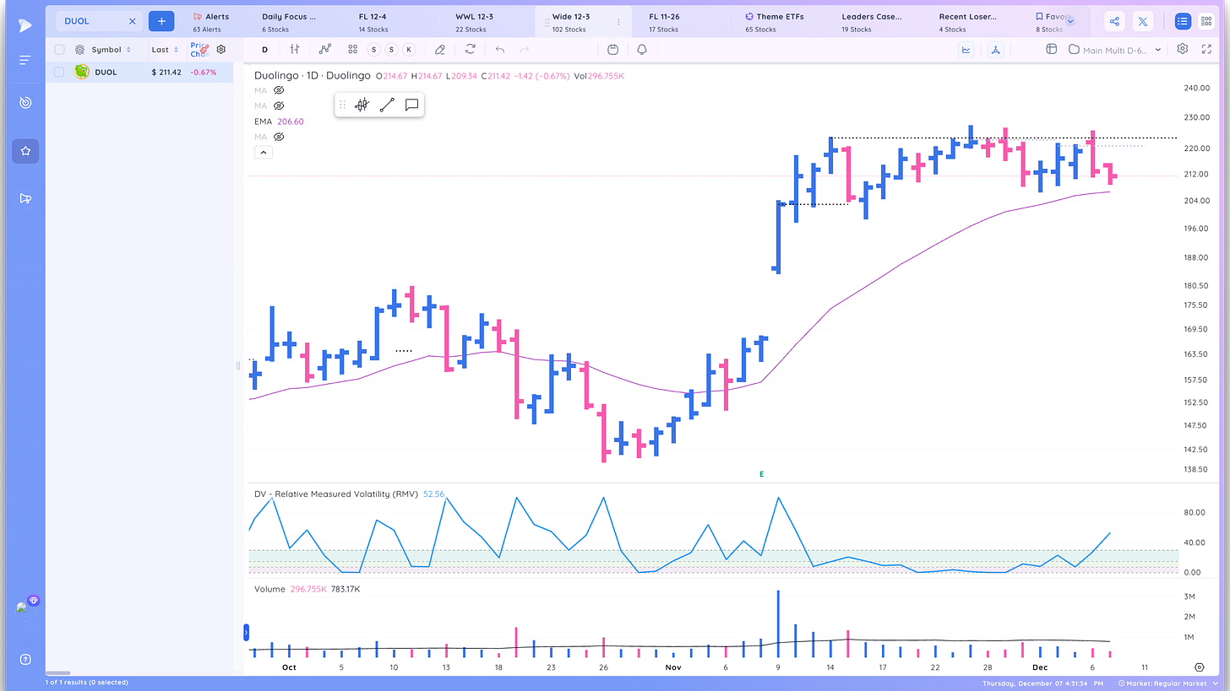Sort watchlist by Symbol column

coord(110,50)
